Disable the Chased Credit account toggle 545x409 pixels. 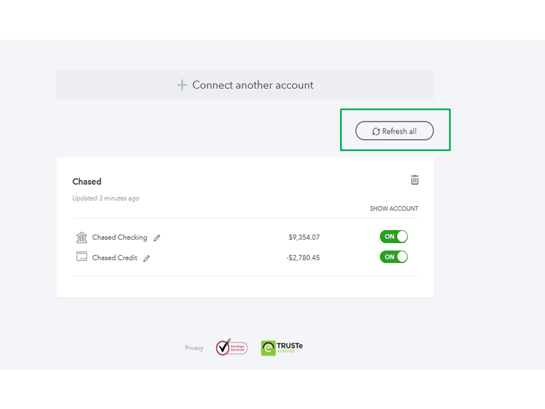[x=394, y=257]
